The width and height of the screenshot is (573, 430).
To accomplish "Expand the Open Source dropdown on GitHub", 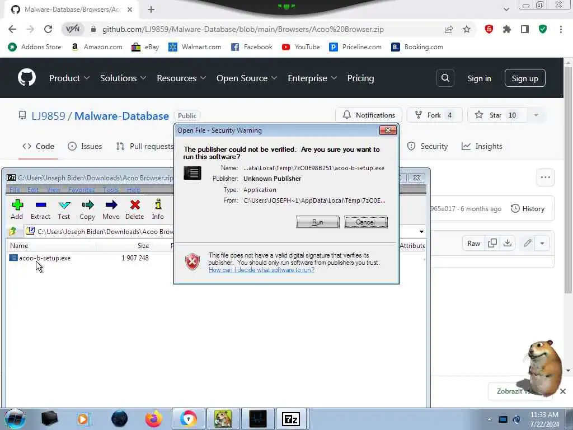I will click(x=247, y=78).
